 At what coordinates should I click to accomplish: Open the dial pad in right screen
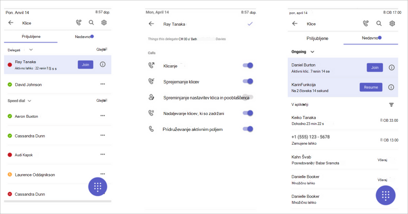tap(386, 195)
